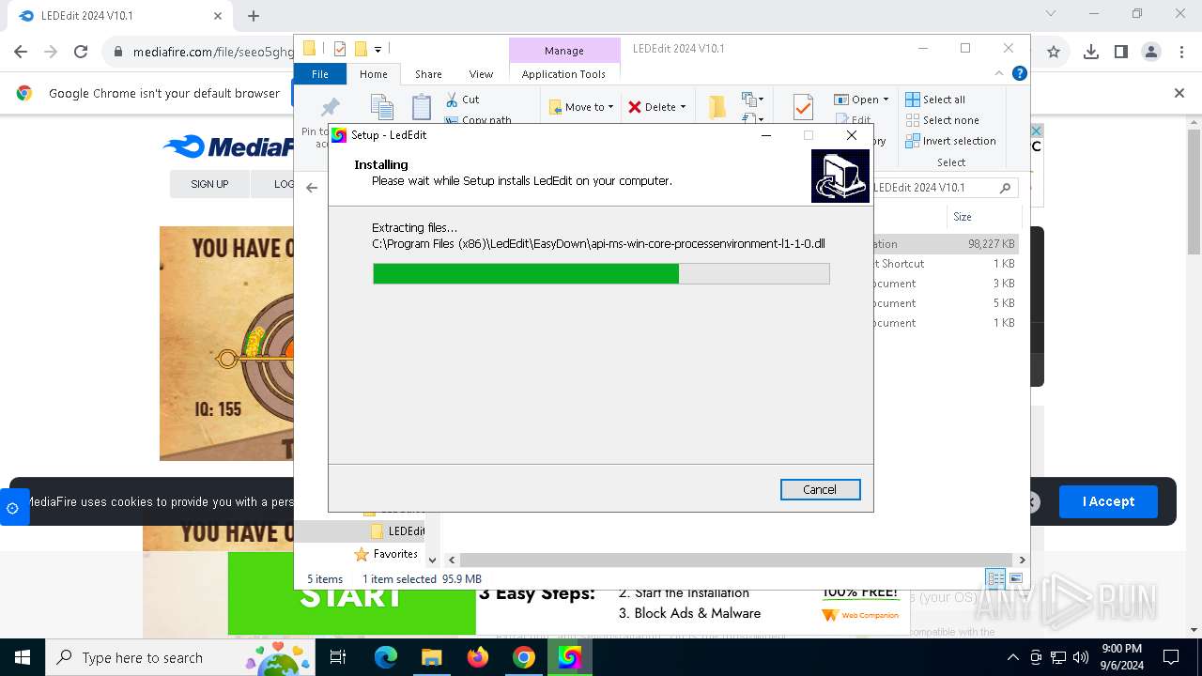Image resolution: width=1202 pixels, height=676 pixels.
Task: Click Quick Access new folder icon
Action: click(x=360, y=49)
